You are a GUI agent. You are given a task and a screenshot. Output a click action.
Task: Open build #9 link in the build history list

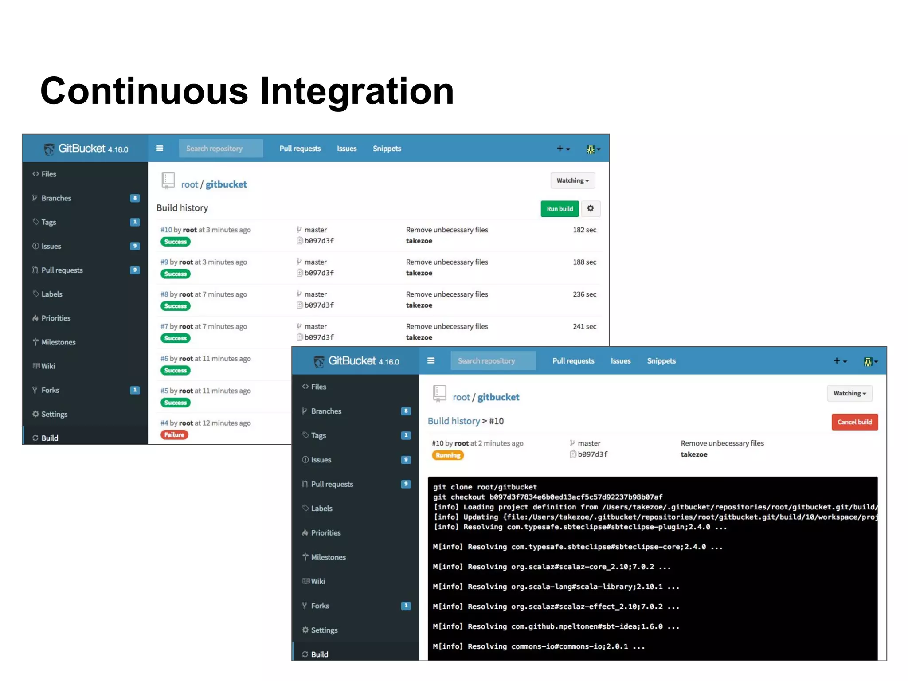click(x=164, y=262)
